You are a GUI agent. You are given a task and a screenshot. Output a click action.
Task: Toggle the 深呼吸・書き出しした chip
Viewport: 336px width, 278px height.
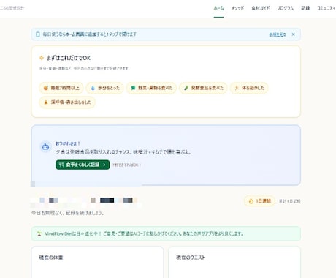[x=67, y=102]
